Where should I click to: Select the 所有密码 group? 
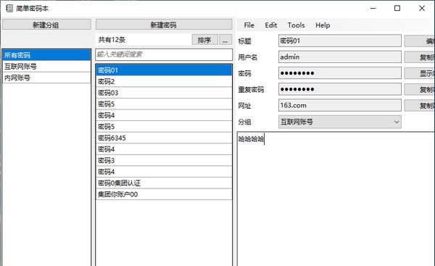click(46, 55)
